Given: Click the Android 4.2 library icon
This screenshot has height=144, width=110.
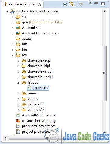Looking at the screenshot, I should (x=18, y=28).
